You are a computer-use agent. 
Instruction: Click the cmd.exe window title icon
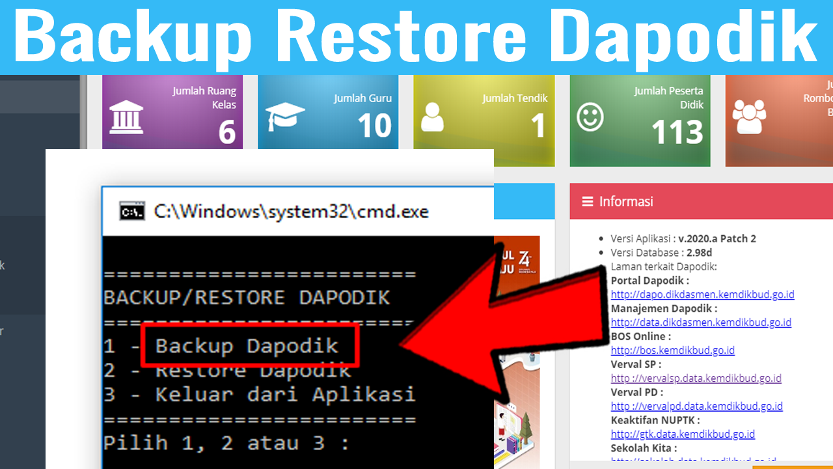[131, 212]
